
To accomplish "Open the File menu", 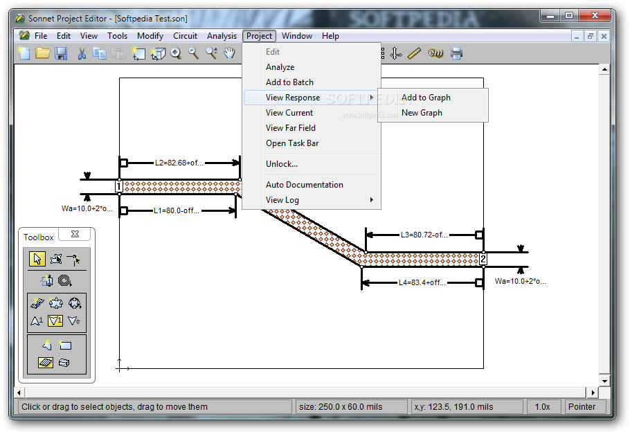I will 41,36.
